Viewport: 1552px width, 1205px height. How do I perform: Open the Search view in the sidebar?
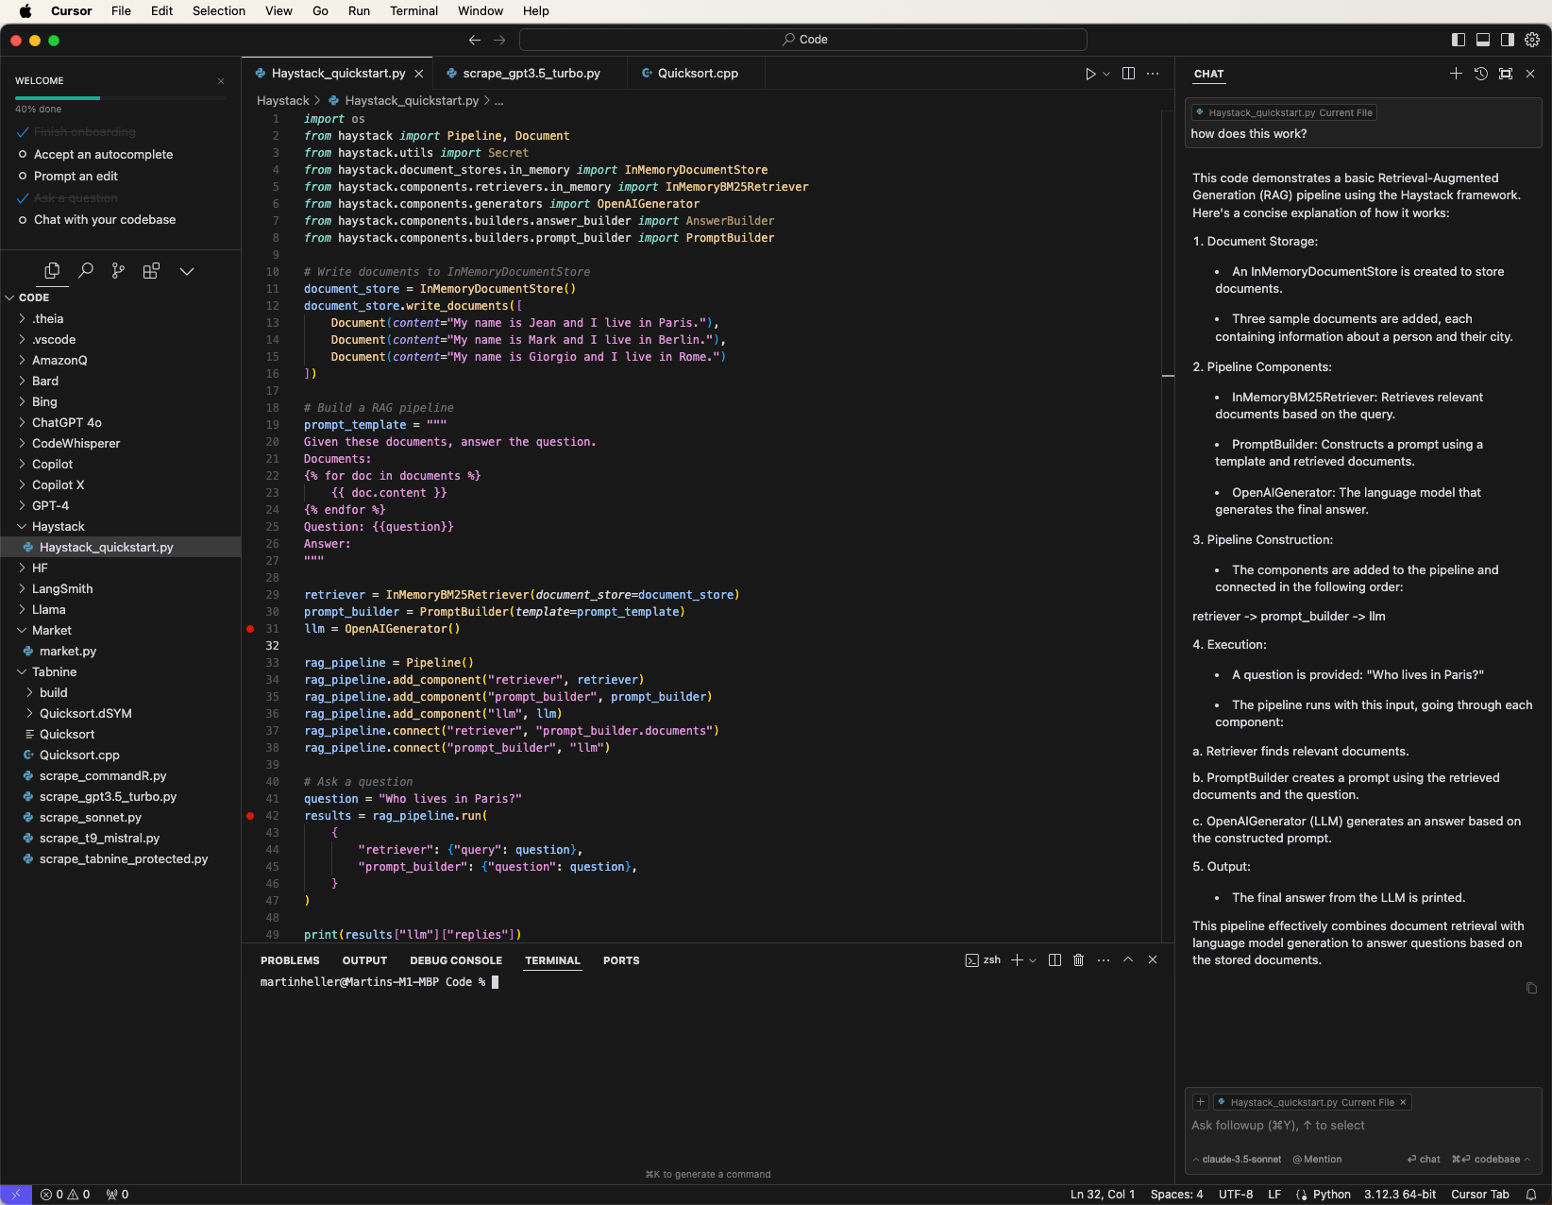86,271
